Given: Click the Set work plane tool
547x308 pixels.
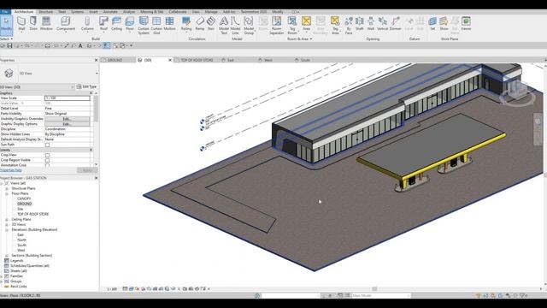Looking at the screenshot, I should (432, 23).
